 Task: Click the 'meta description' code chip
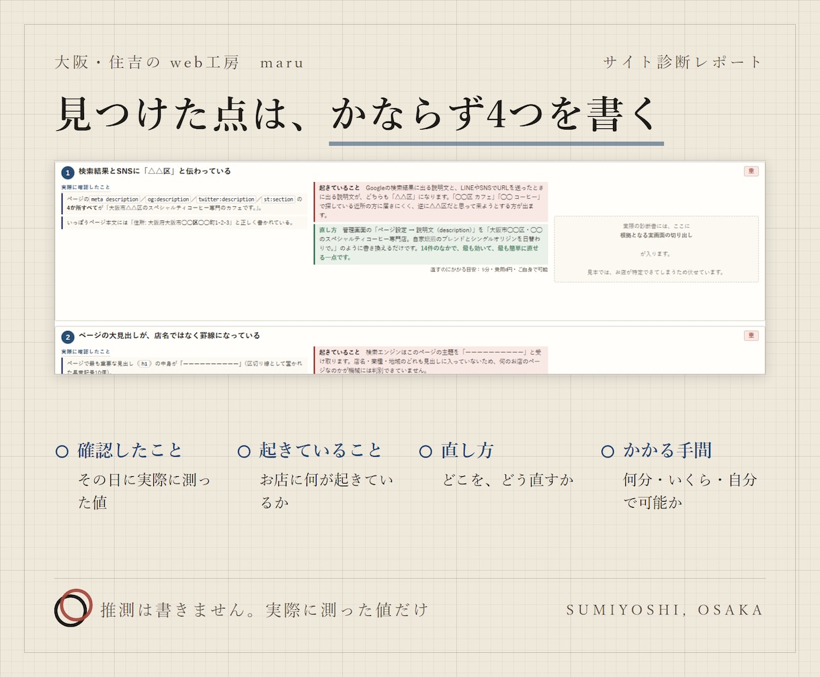click(x=114, y=199)
